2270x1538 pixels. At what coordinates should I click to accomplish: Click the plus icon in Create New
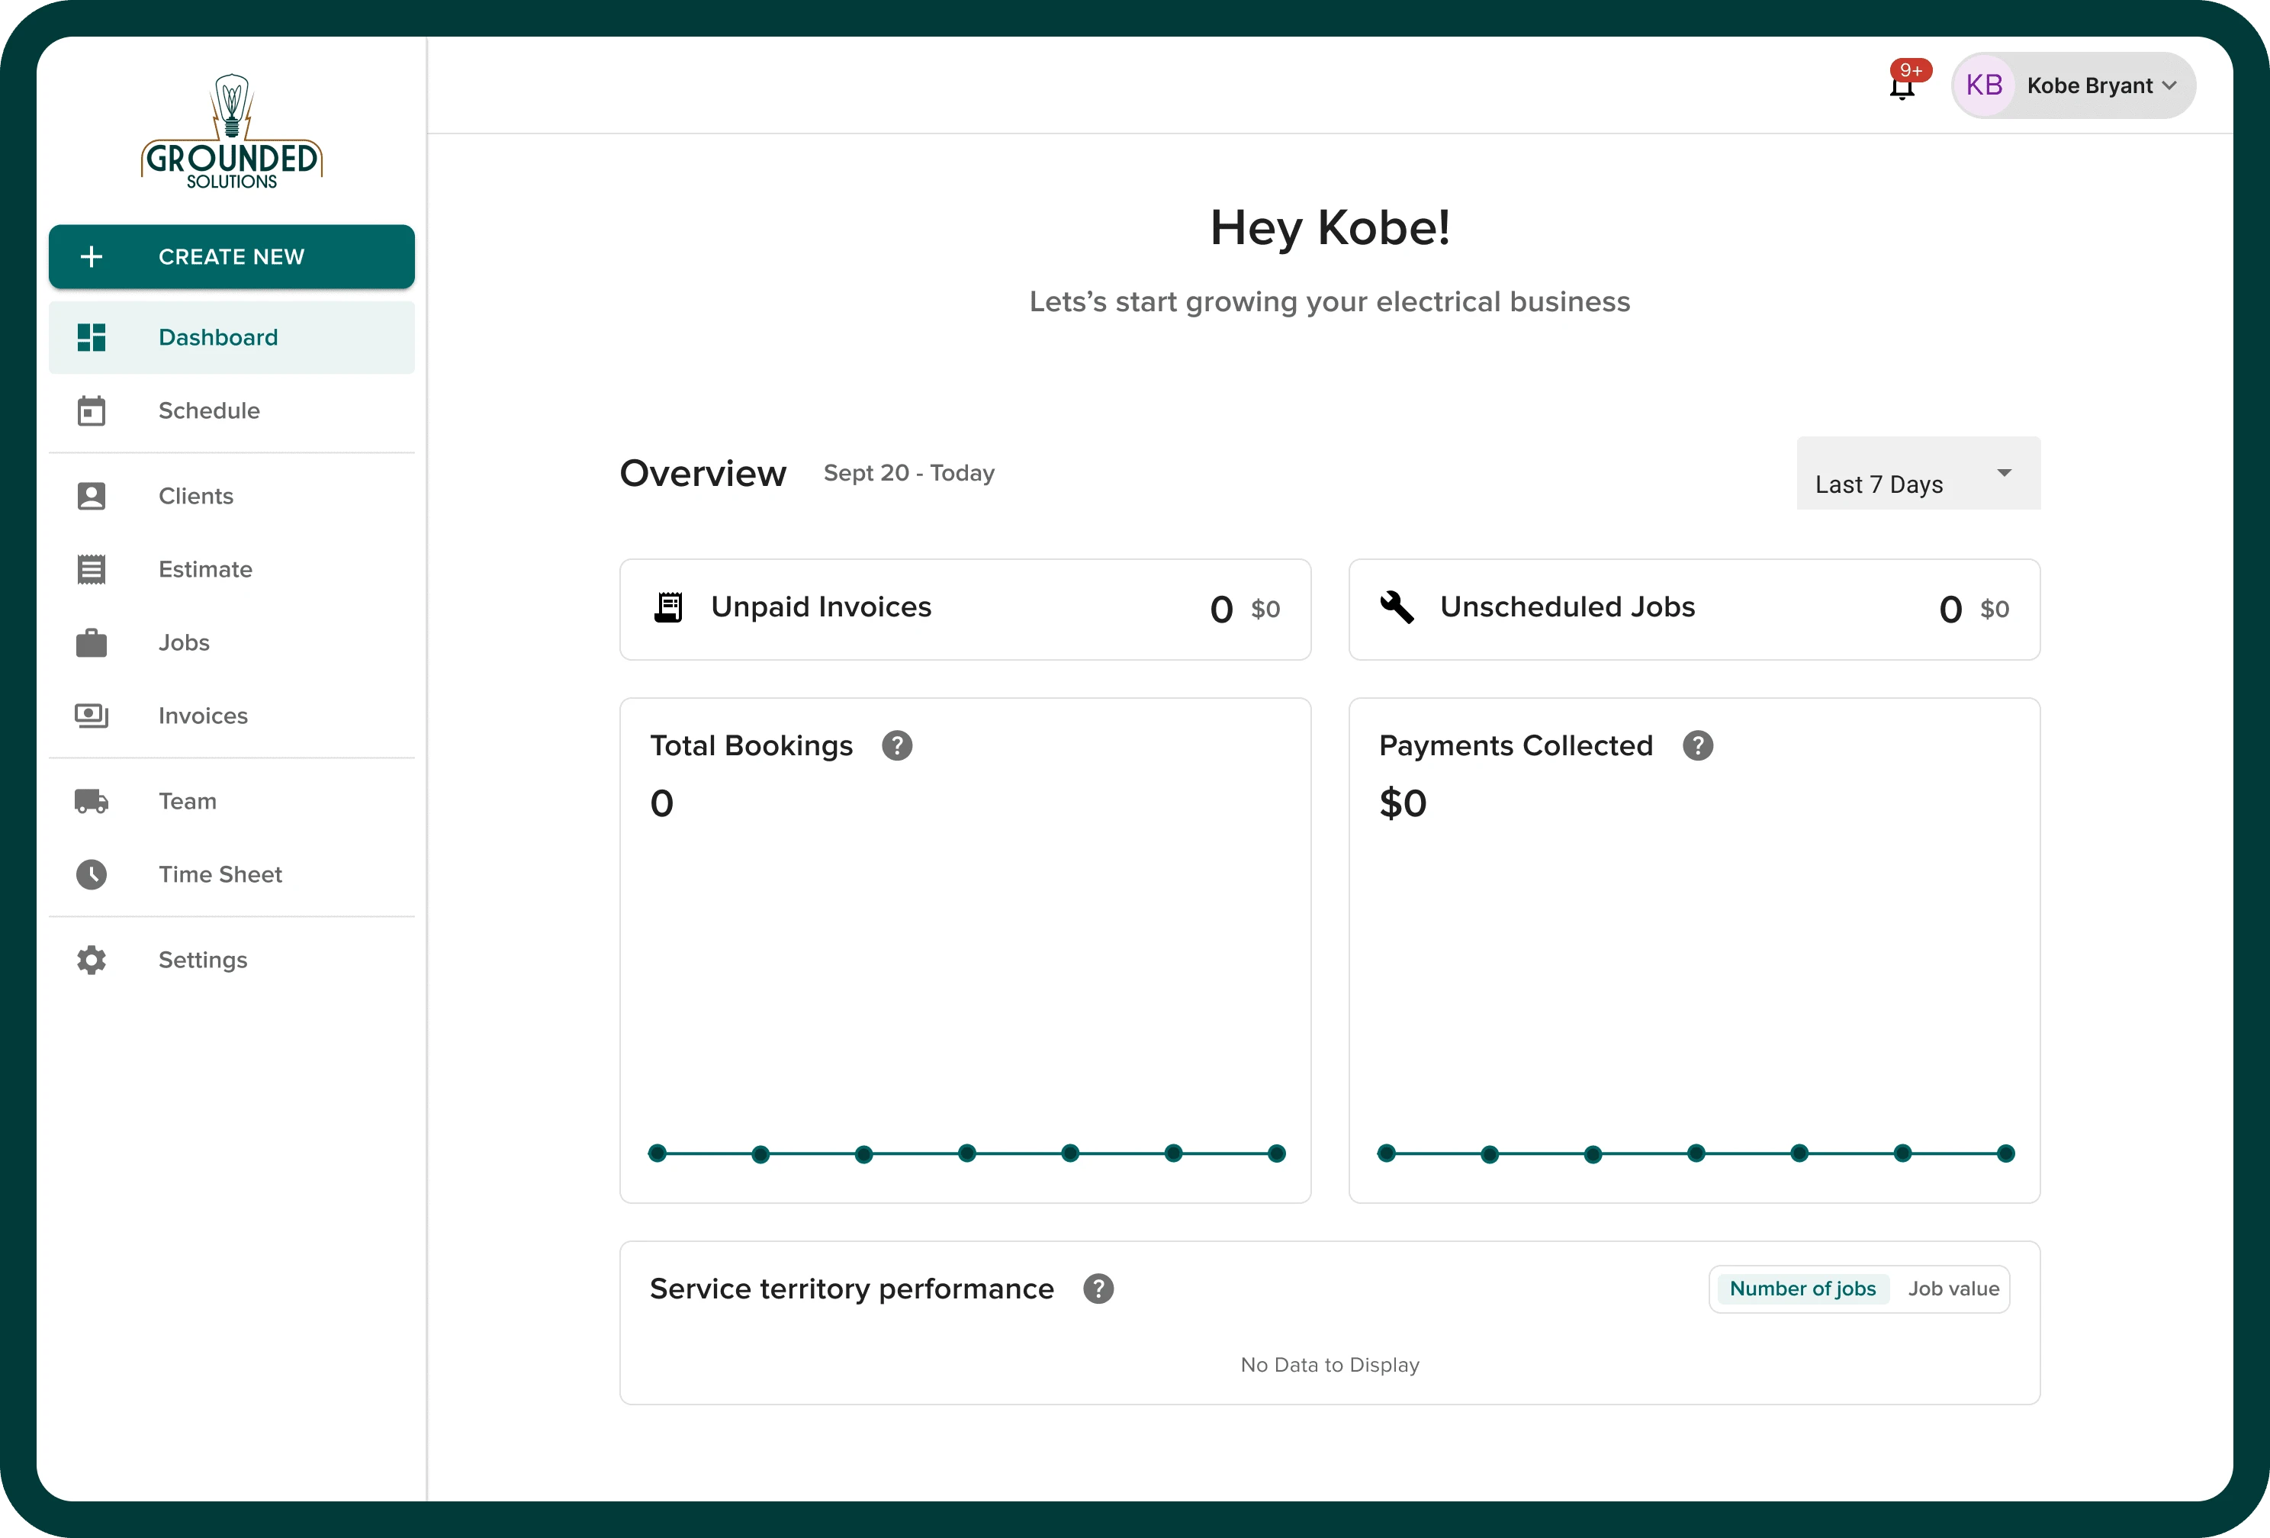(x=92, y=257)
